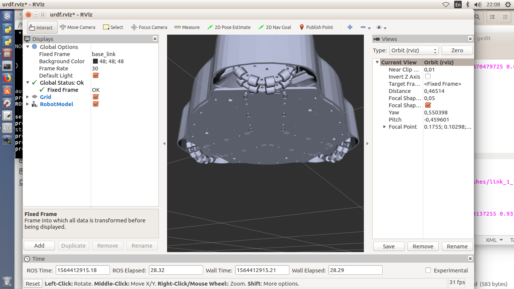Click the Wall Elapsed field
The height and width of the screenshot is (289, 514).
356,270
